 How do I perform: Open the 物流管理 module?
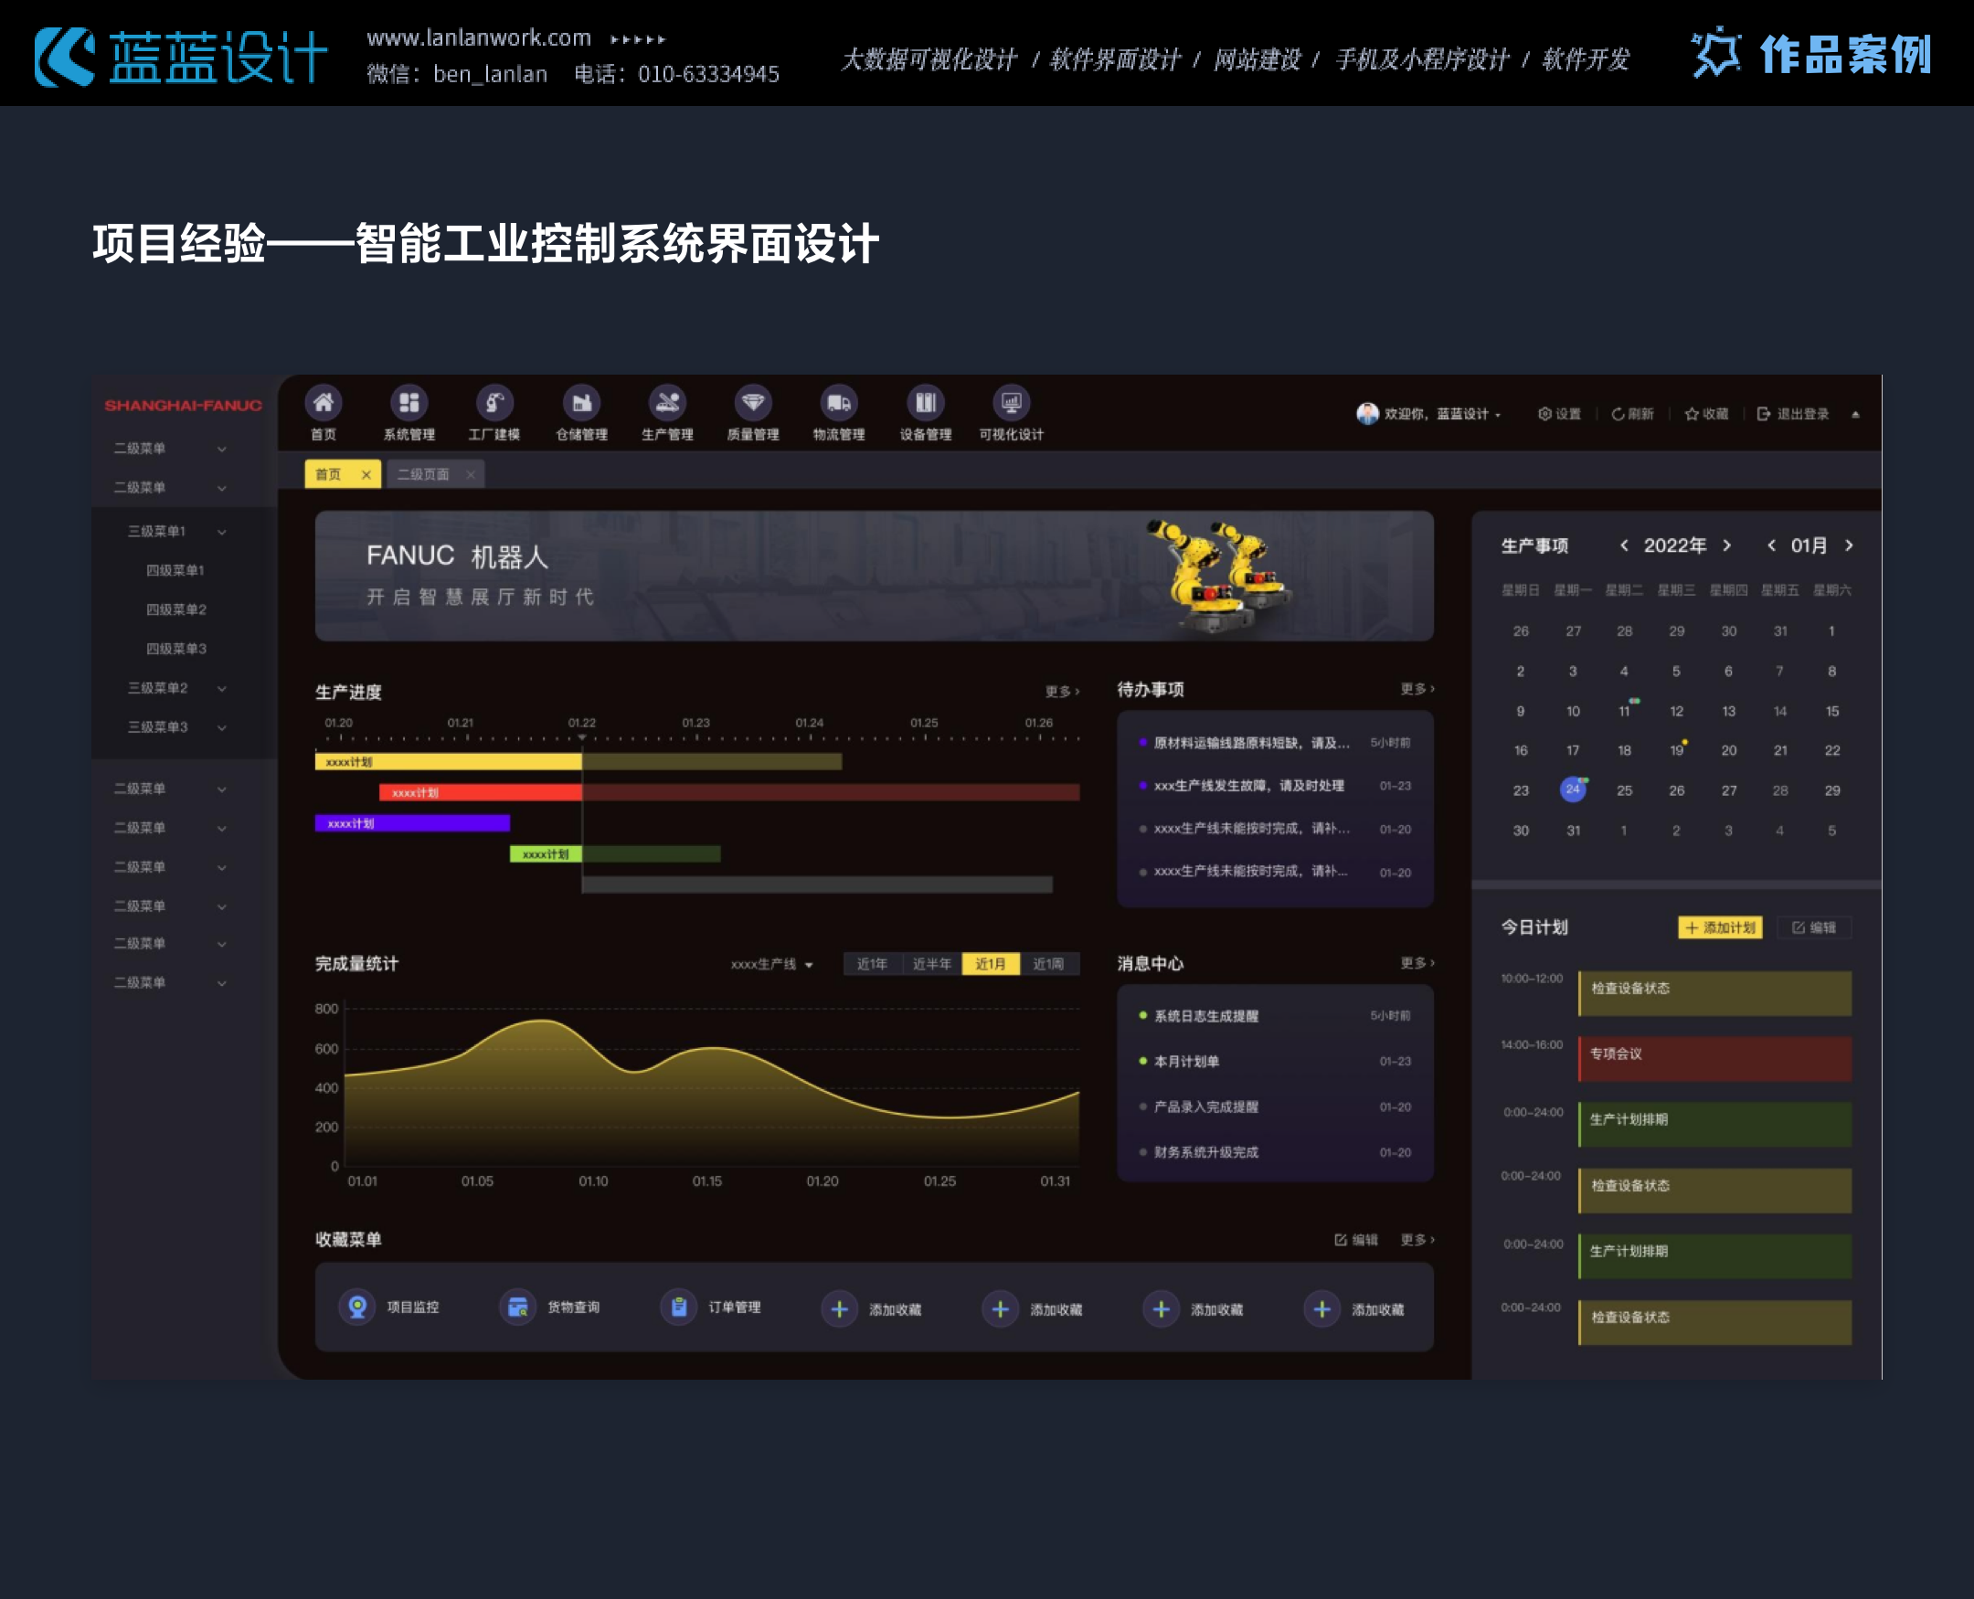click(837, 414)
